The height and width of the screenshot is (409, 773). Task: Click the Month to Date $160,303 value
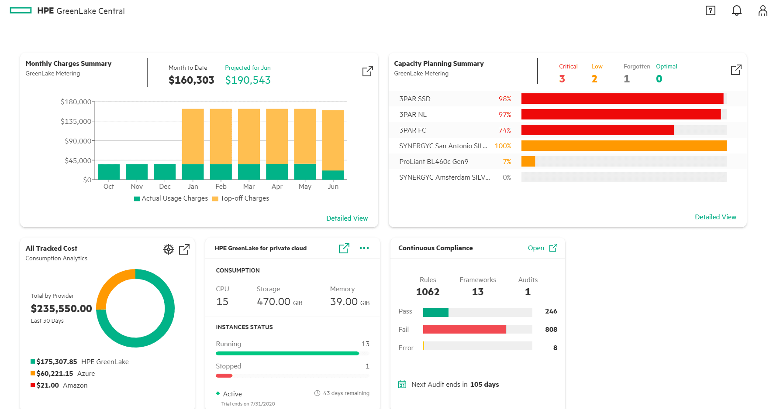click(x=191, y=80)
